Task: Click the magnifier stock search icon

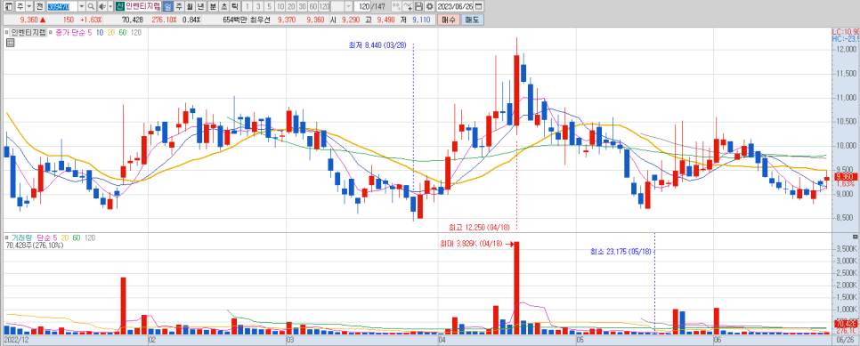Action: point(91,6)
